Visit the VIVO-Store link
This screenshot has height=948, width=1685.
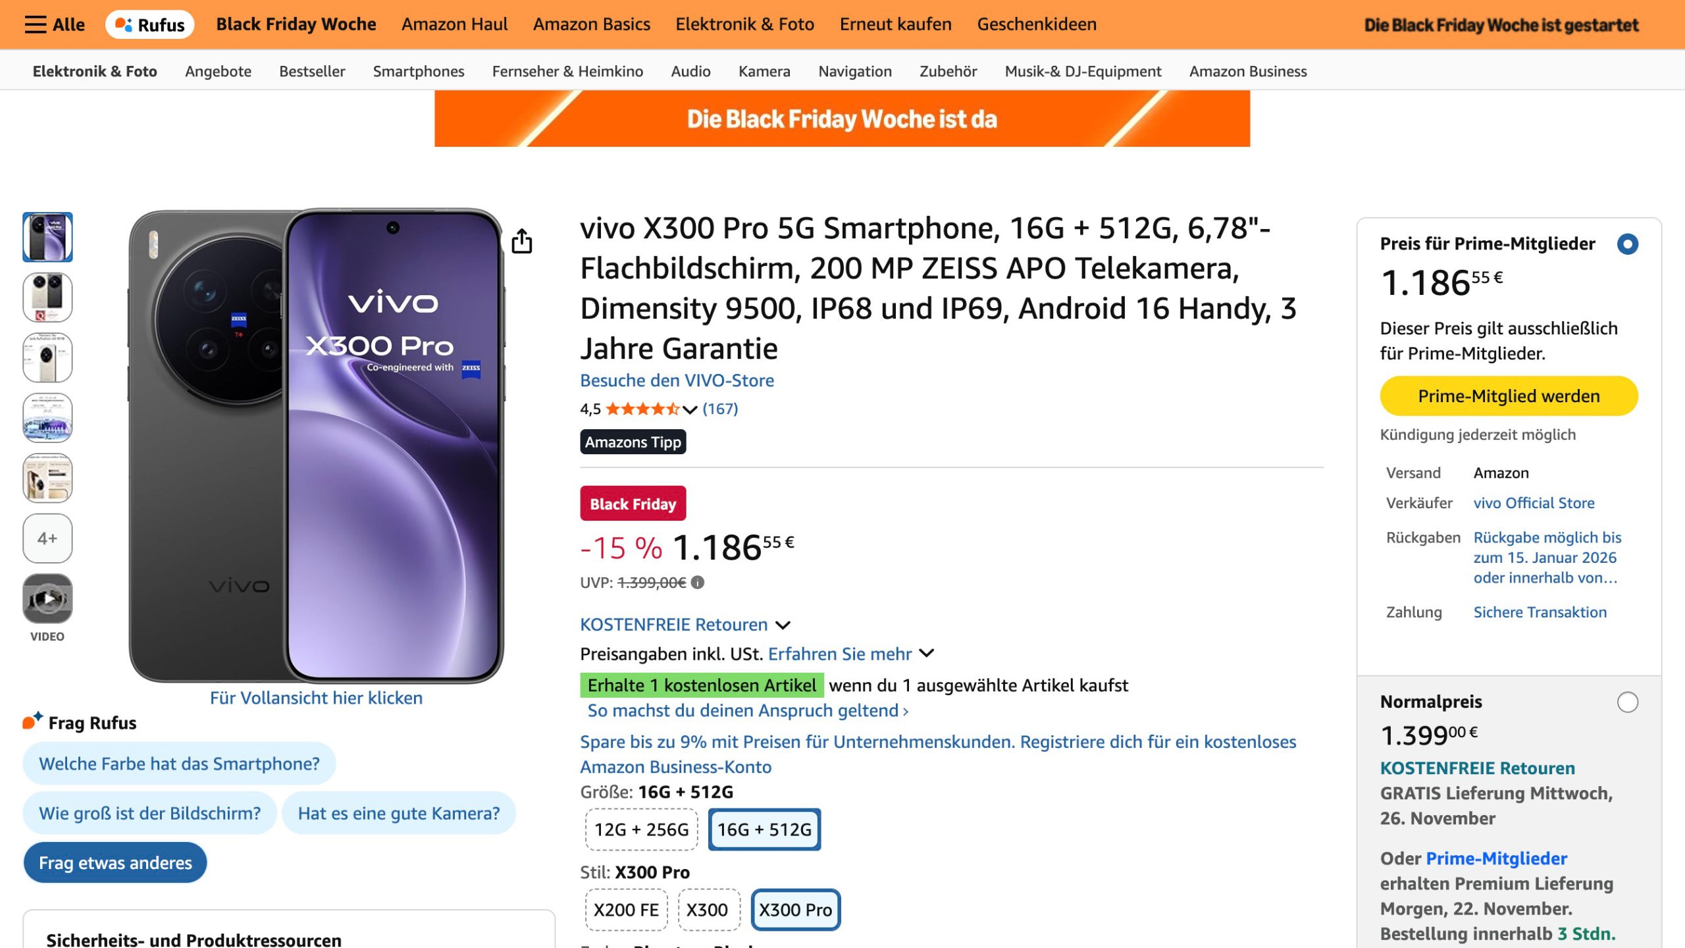(x=677, y=381)
